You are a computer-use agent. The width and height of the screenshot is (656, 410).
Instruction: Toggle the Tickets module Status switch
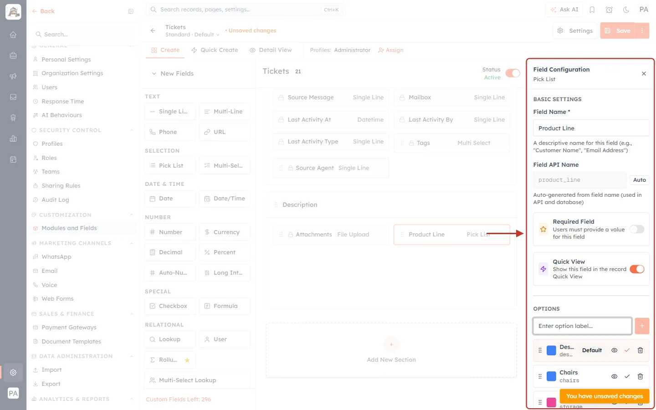click(513, 73)
